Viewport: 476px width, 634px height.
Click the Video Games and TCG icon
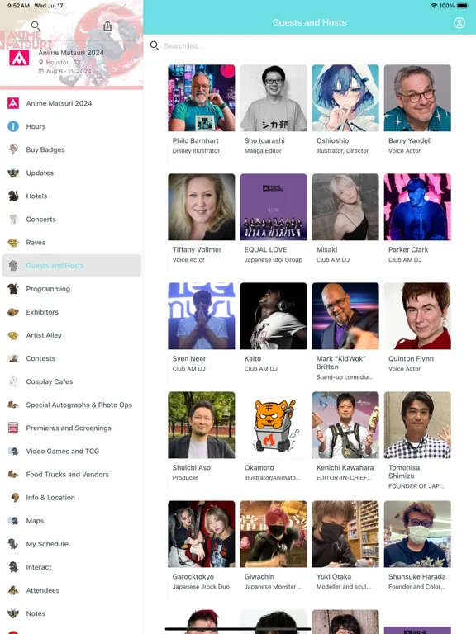point(13,452)
